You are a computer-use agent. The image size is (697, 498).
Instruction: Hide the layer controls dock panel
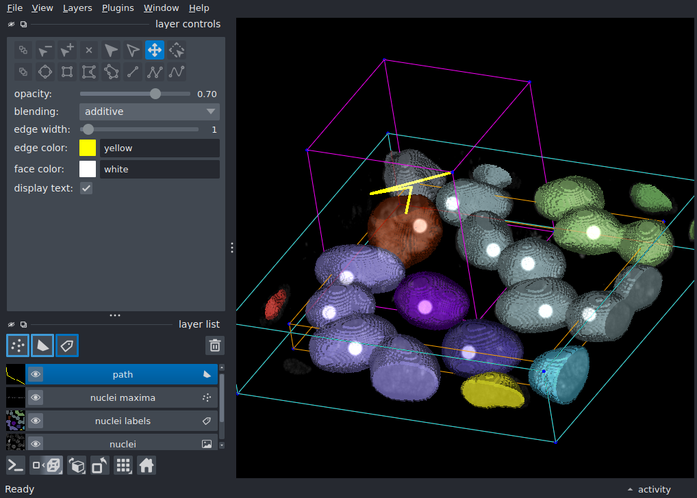click(11, 24)
